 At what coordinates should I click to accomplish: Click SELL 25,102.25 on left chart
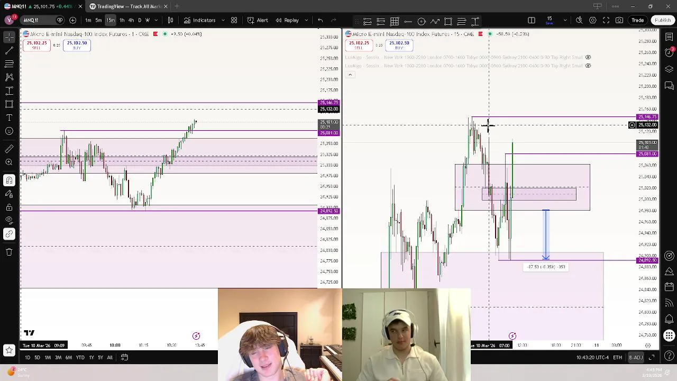click(x=36, y=46)
